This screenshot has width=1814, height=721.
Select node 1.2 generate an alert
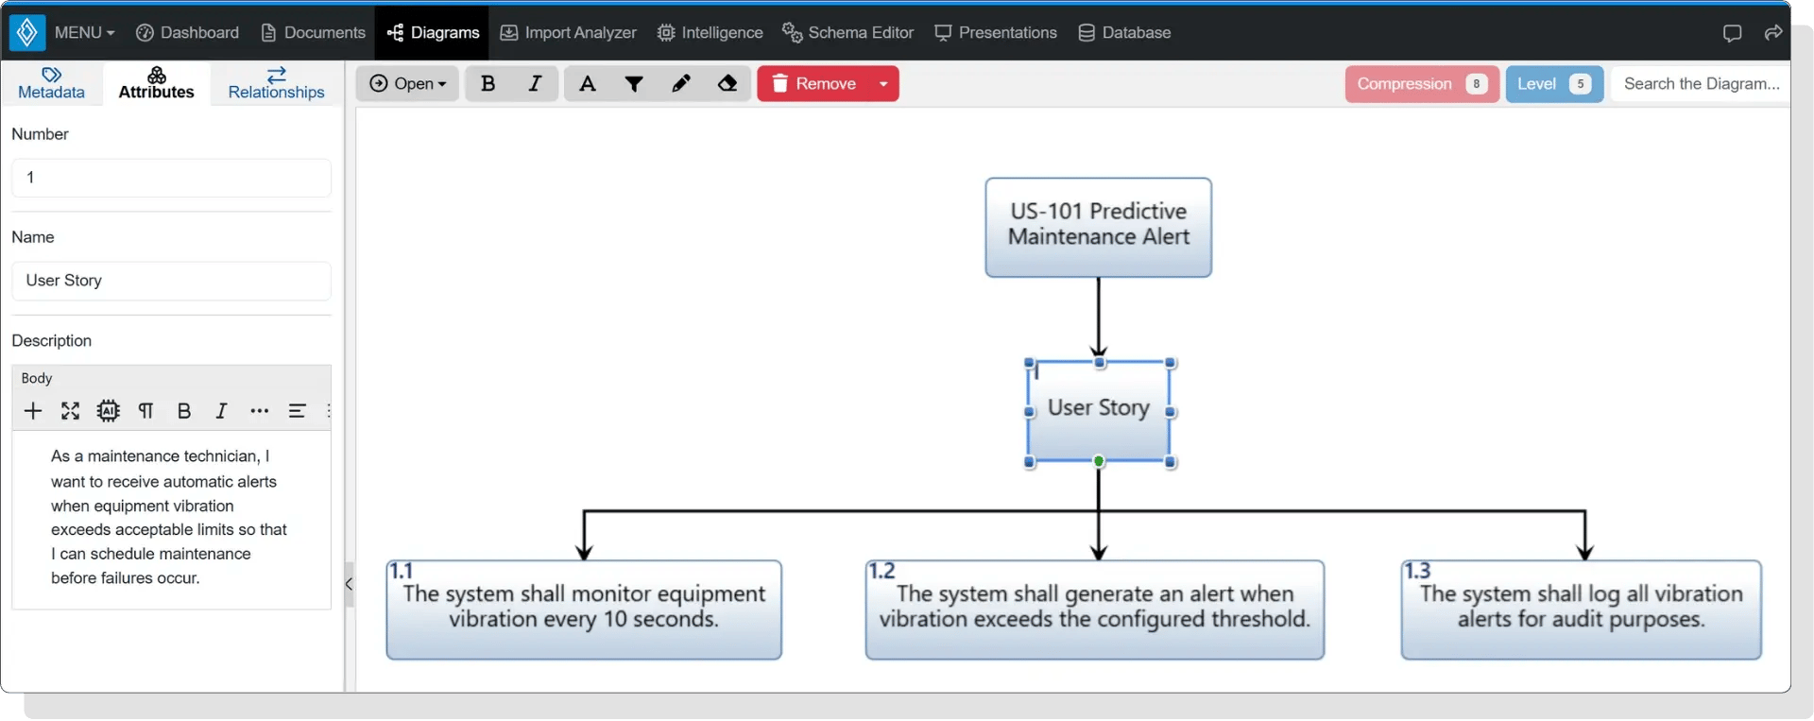click(x=1094, y=609)
